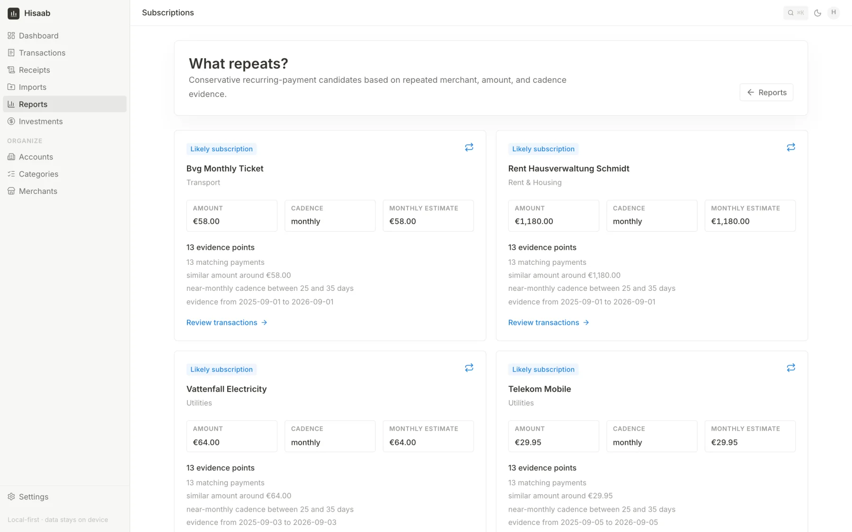Click 'similar amount around €1,180.00'
The width and height of the screenshot is (852, 532).
[564, 275]
